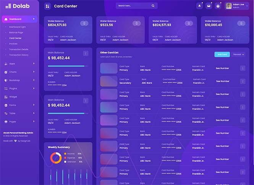Expand the Charts sidebar section
This screenshot has width=254, height=185.
tap(13, 72)
